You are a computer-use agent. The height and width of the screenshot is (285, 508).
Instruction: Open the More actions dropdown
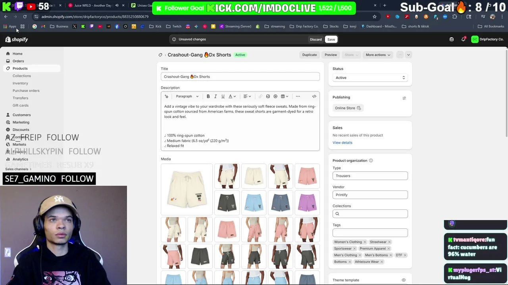pyautogui.click(x=378, y=55)
